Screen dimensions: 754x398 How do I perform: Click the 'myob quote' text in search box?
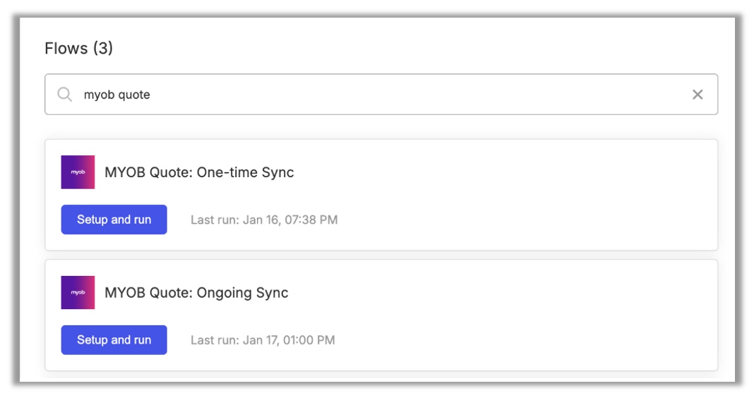(117, 95)
